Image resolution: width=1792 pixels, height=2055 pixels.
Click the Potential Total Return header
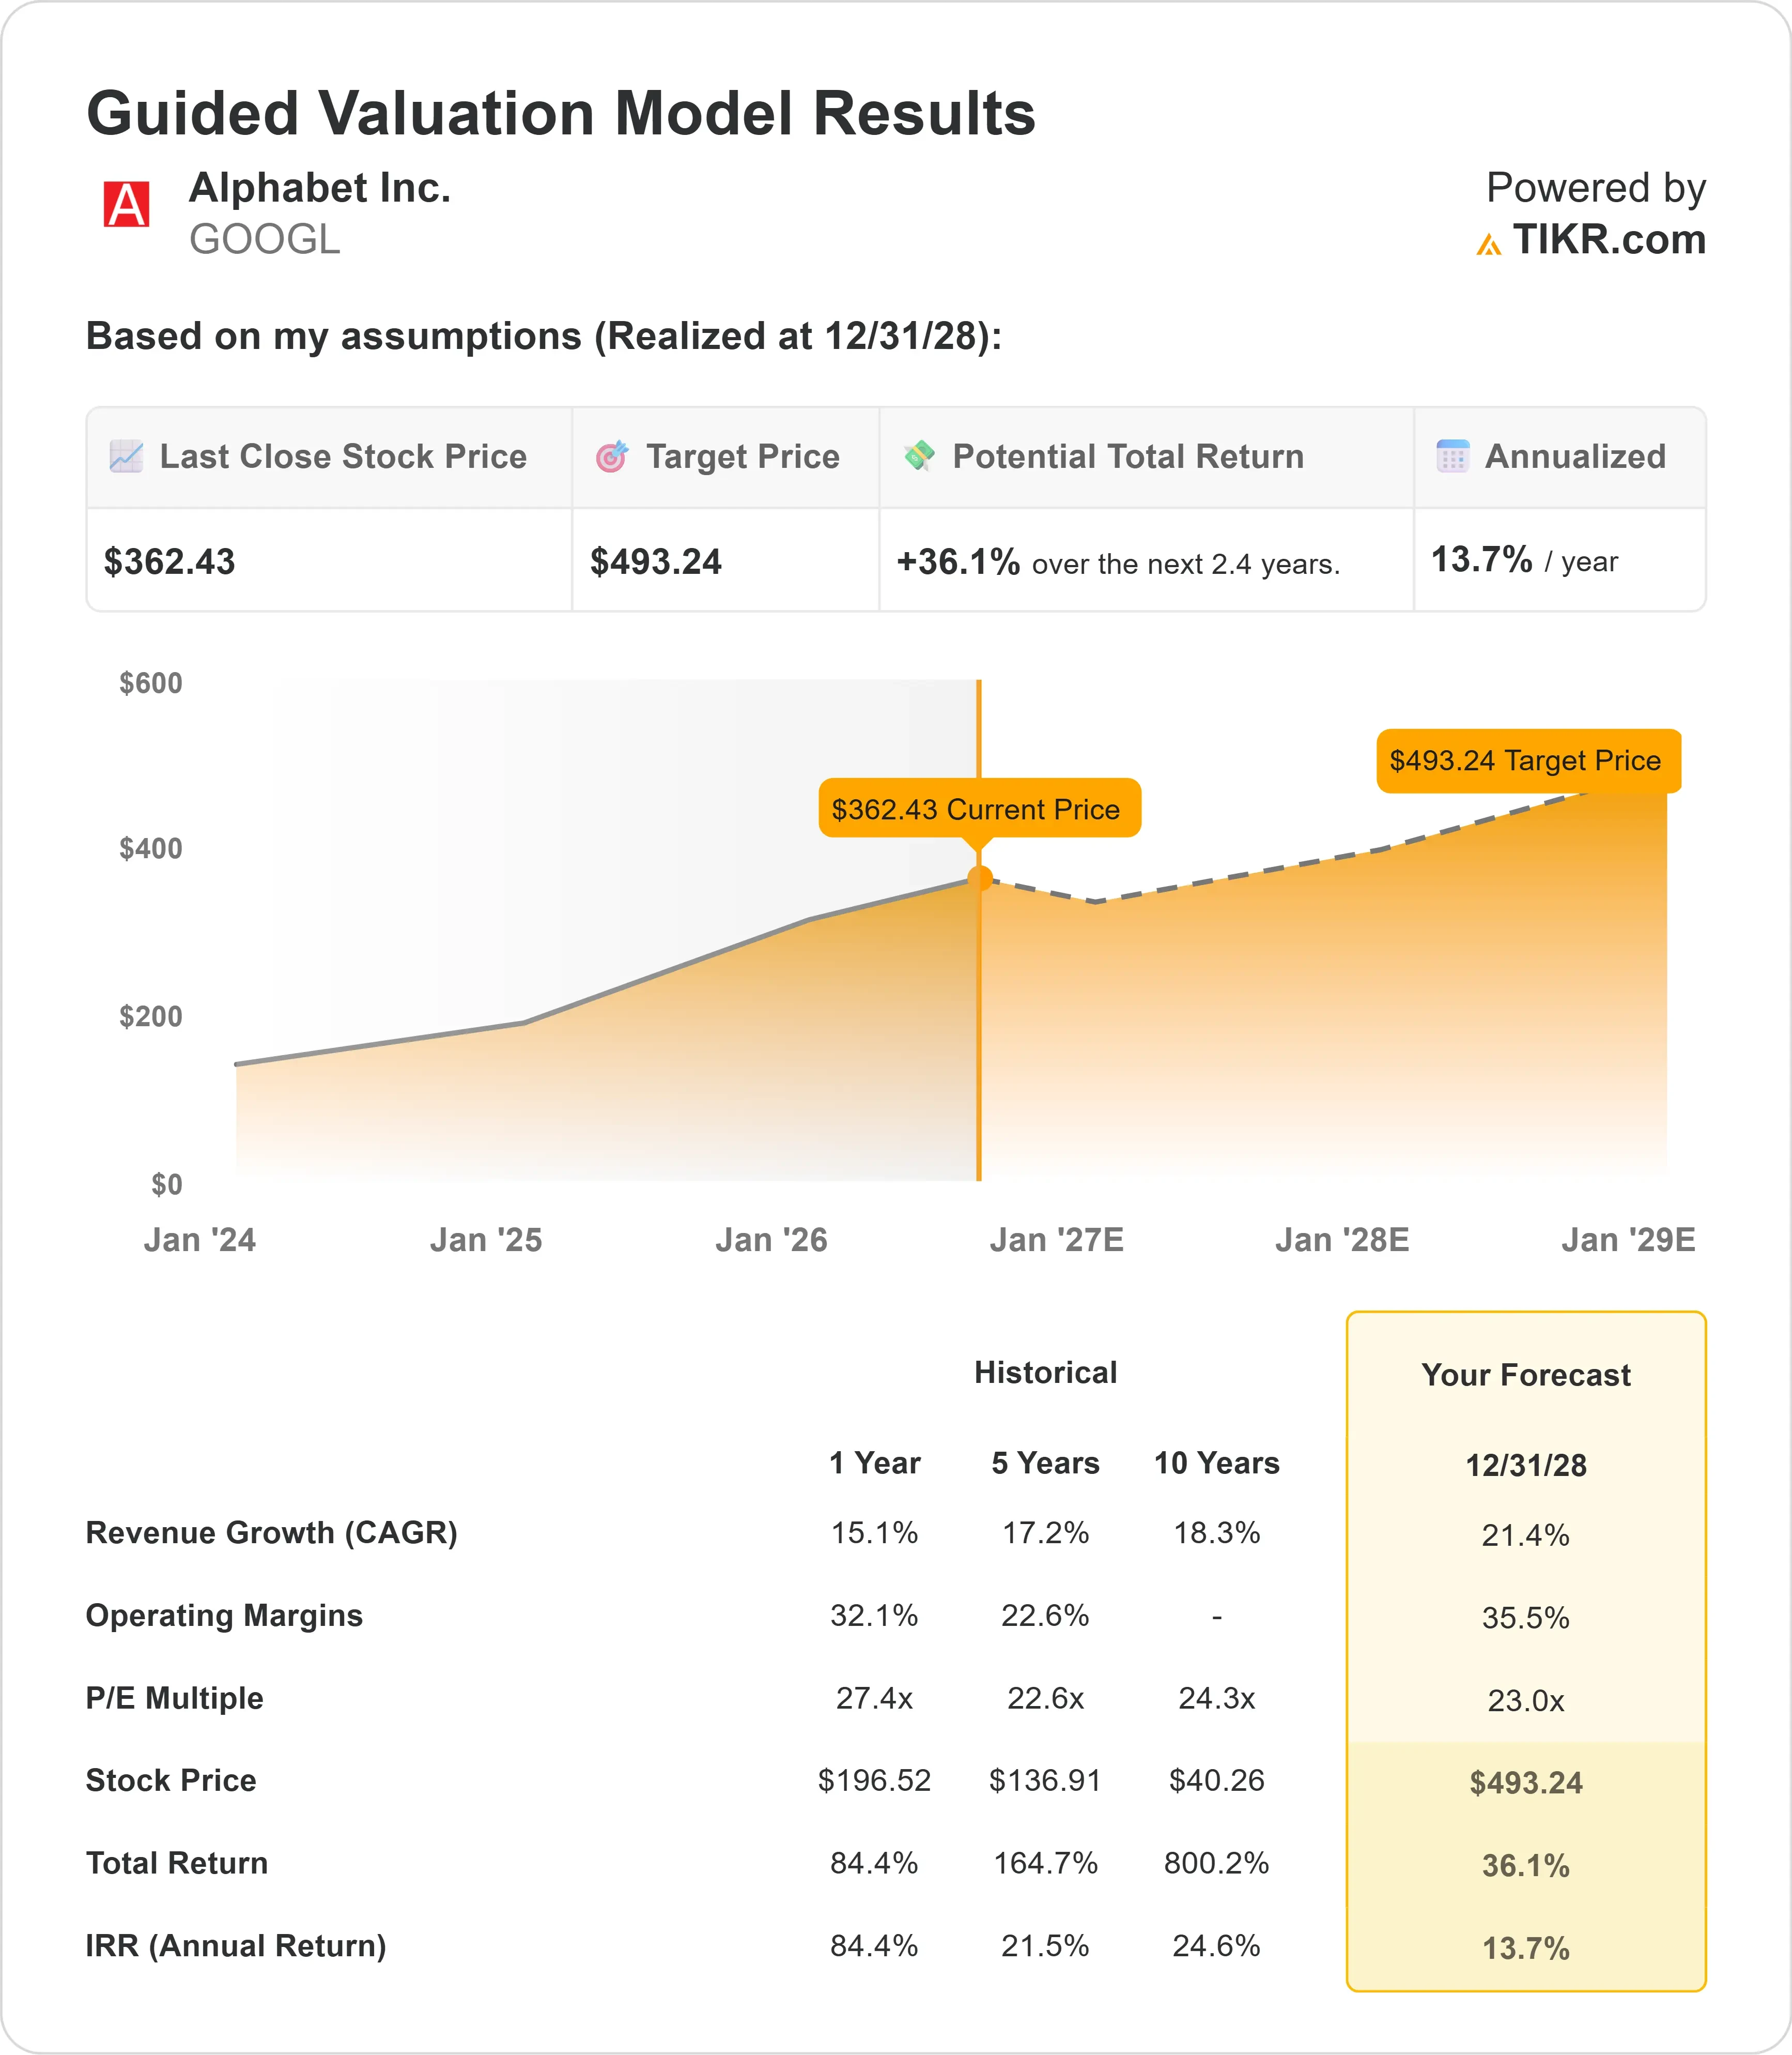coord(1128,456)
